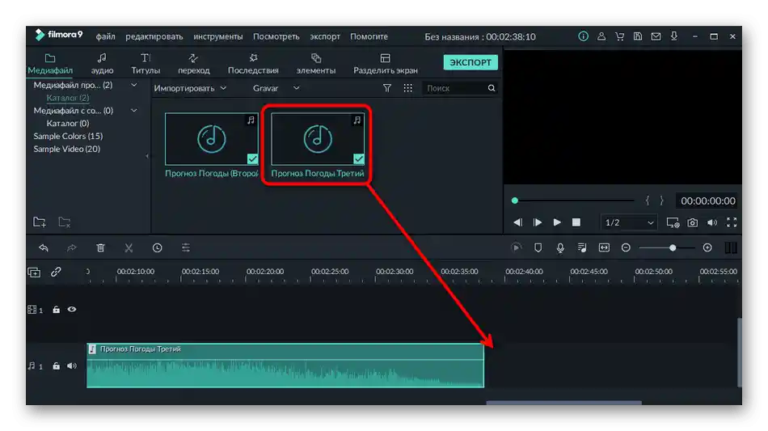This screenshot has width=768, height=431.
Task: Open the Помогите menu
Action: coord(369,36)
